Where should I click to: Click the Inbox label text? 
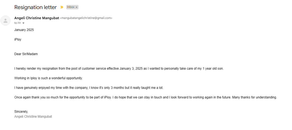click(71, 7)
